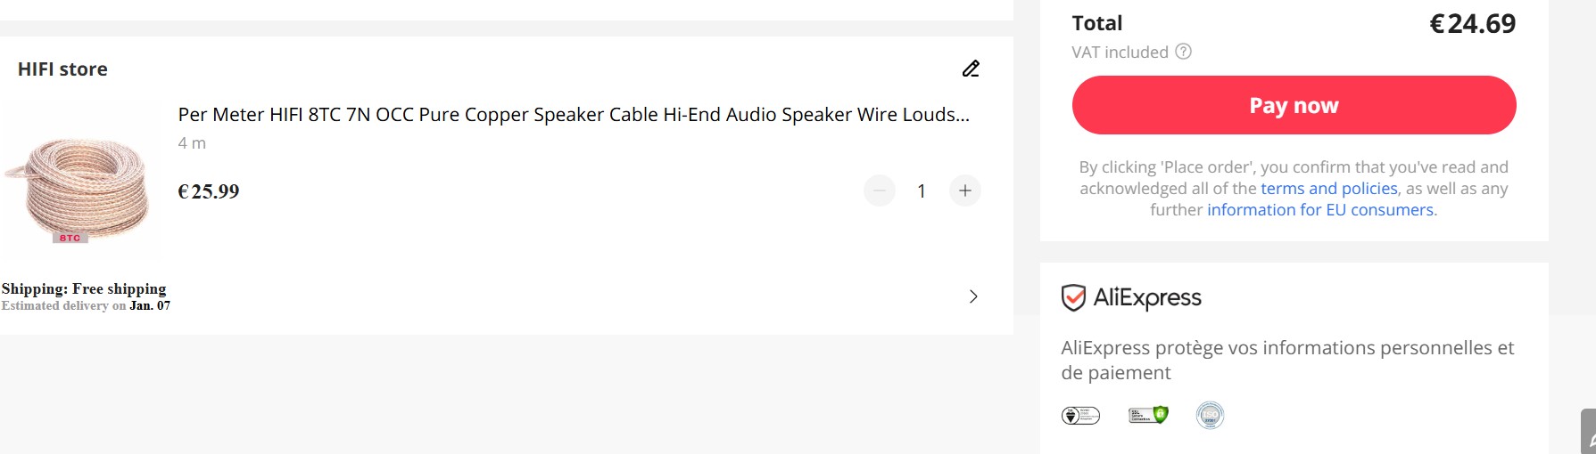Screen dimensions: 1596x454
Task: Click the HIFI store name heading
Action: [x=62, y=69]
